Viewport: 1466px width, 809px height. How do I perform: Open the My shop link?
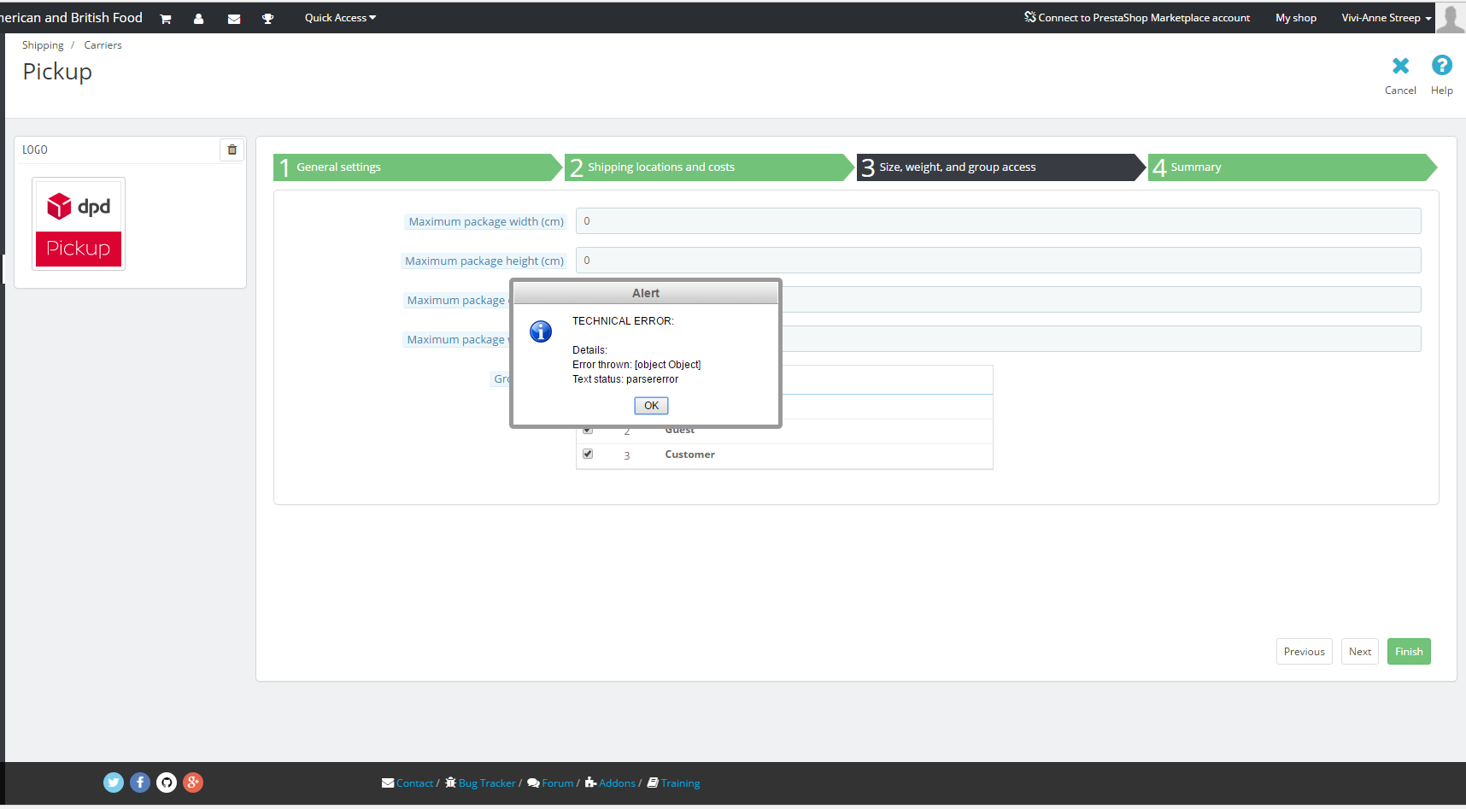(x=1296, y=18)
